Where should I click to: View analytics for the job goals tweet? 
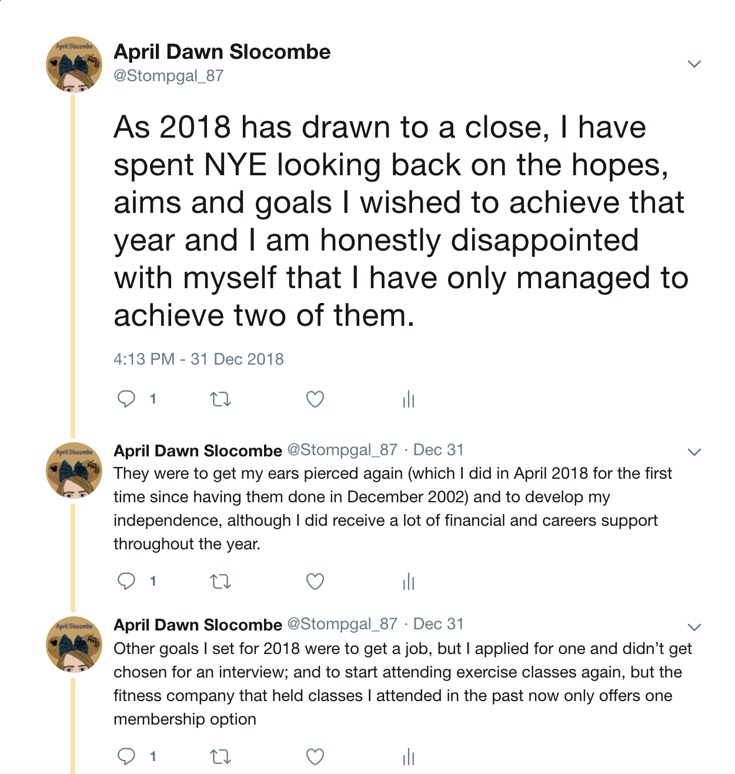[409, 757]
